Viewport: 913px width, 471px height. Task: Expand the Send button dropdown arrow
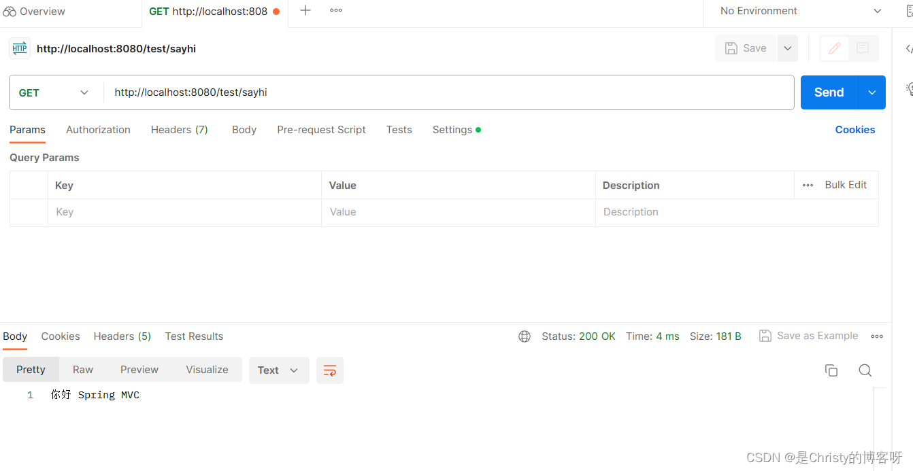(872, 92)
